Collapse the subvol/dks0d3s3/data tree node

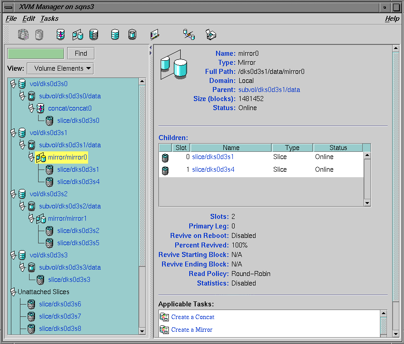pyautogui.click(x=22, y=267)
